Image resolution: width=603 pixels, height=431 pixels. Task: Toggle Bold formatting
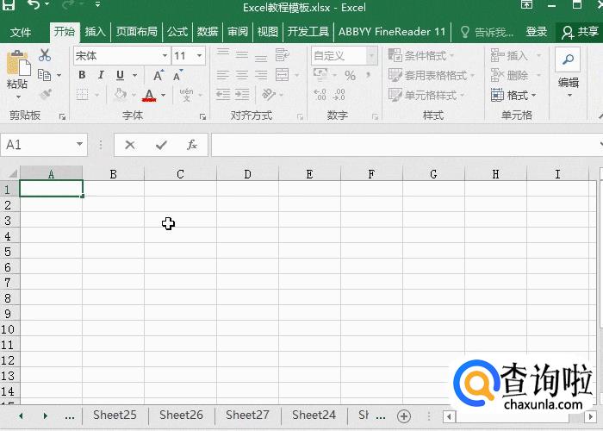tap(82, 75)
